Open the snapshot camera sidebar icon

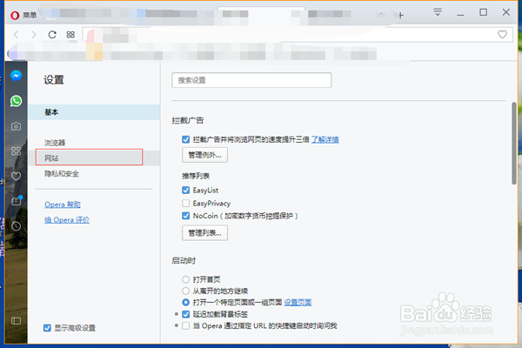16,126
